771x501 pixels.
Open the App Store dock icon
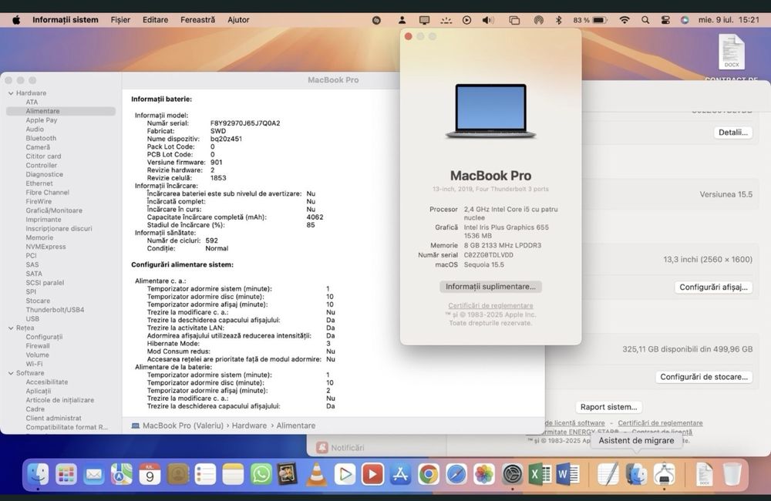(400, 475)
